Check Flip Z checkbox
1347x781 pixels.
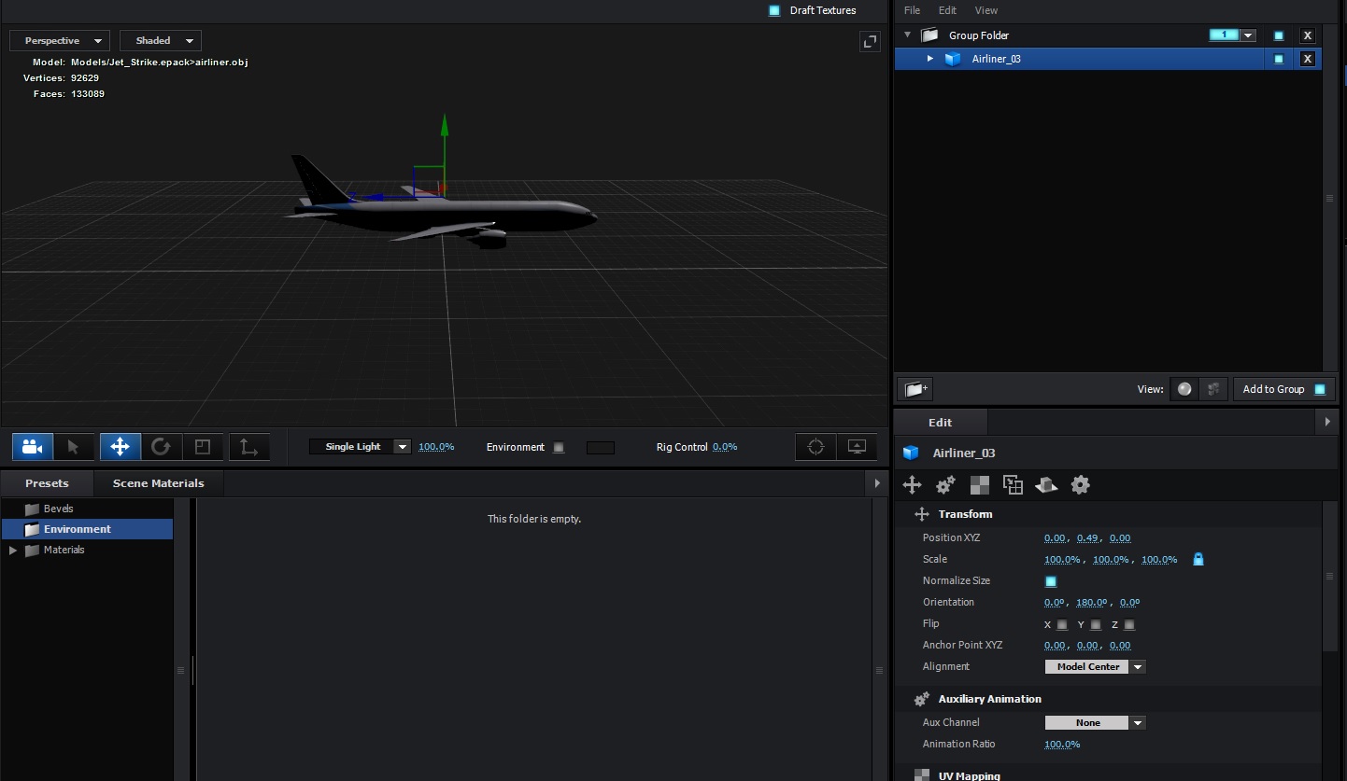point(1129,624)
